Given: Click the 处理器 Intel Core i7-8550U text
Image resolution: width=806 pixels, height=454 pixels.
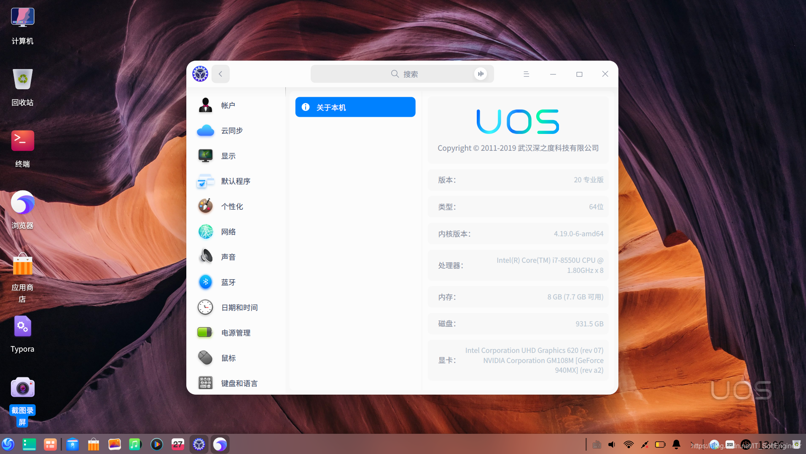Looking at the screenshot, I should [550, 265].
